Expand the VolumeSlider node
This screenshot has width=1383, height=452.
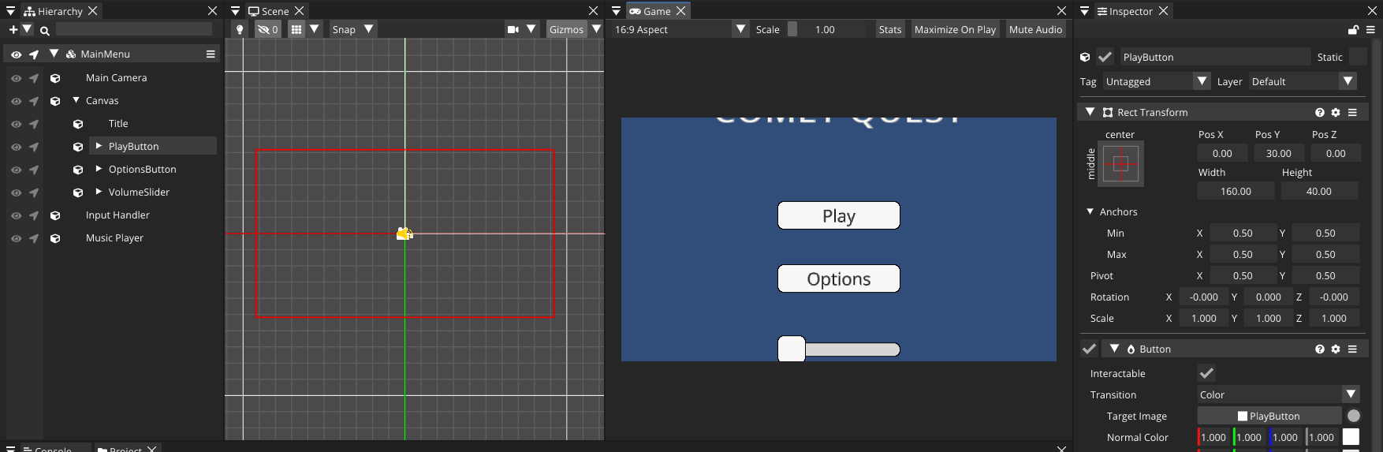(99, 192)
